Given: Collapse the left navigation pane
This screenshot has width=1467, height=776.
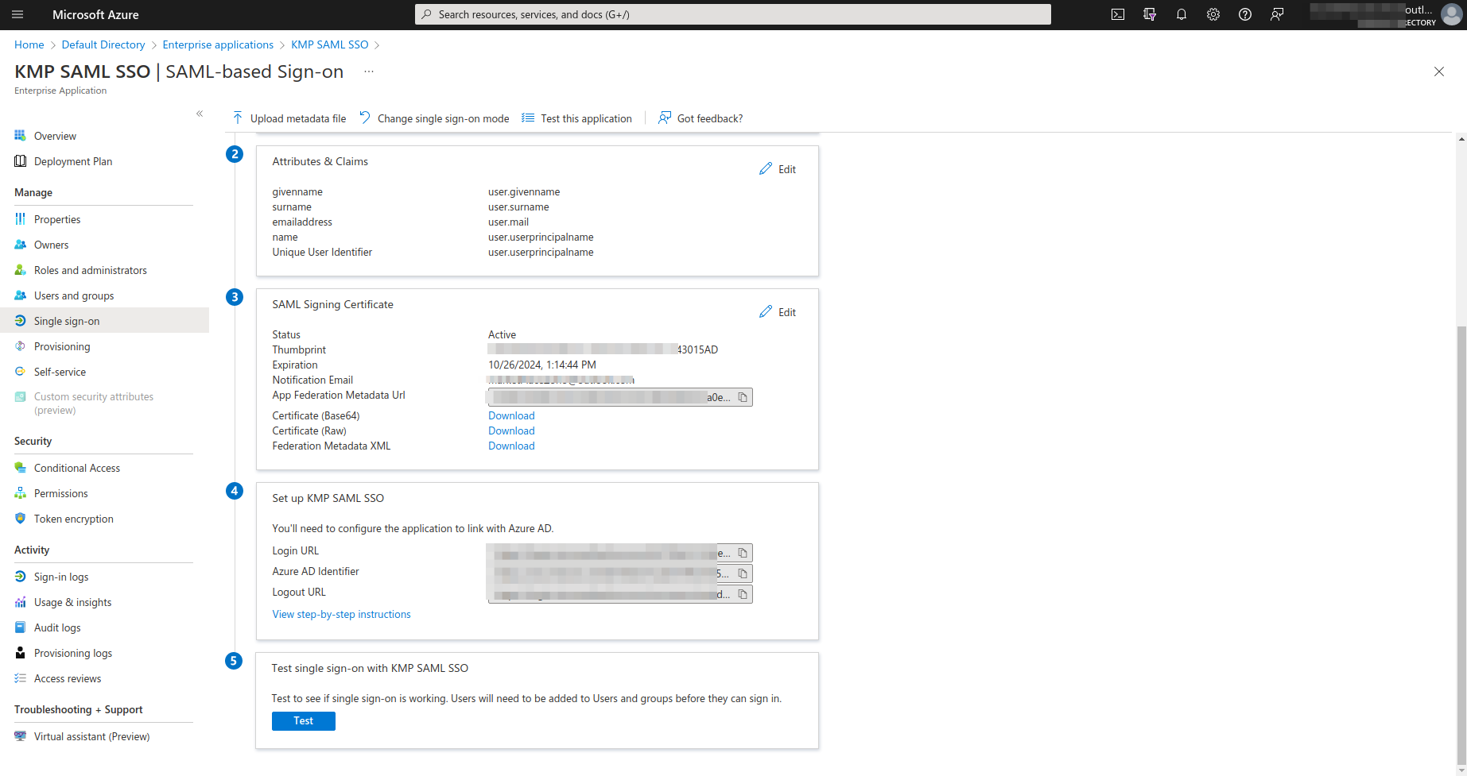Looking at the screenshot, I should point(200,114).
